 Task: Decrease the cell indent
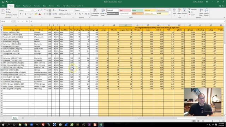(x=54, y=14)
